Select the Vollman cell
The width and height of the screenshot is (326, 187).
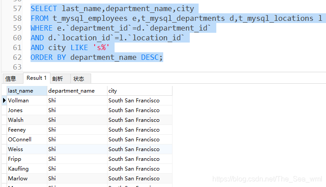(x=27, y=101)
